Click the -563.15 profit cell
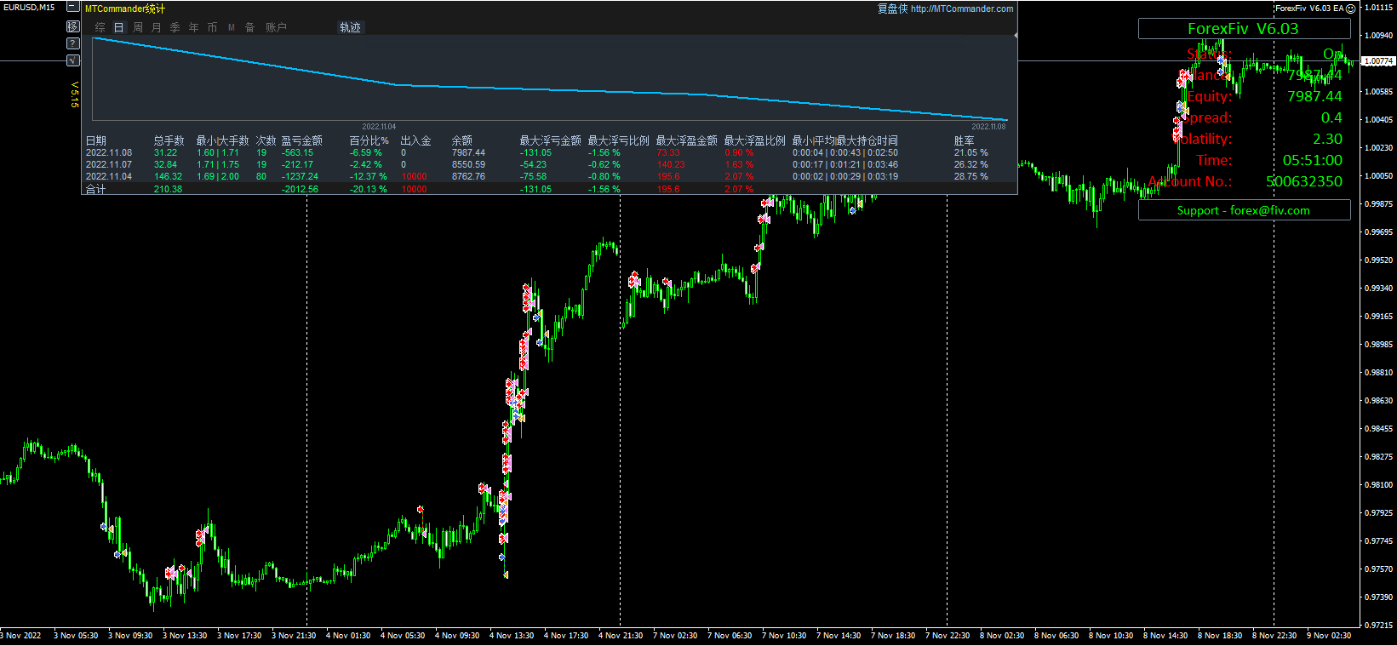Image resolution: width=1397 pixels, height=646 pixels. [297, 153]
